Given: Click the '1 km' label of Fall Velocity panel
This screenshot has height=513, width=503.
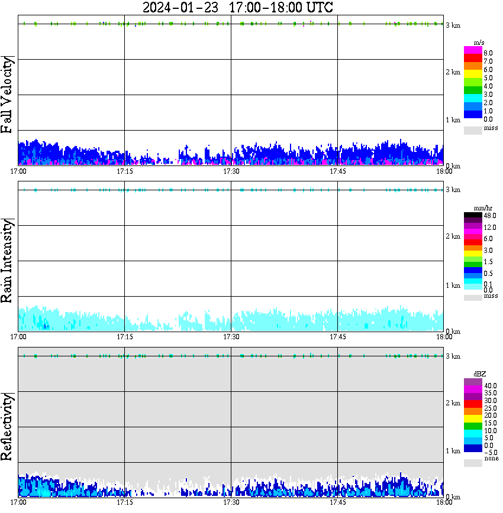Looking at the screenshot, I should tap(453, 120).
